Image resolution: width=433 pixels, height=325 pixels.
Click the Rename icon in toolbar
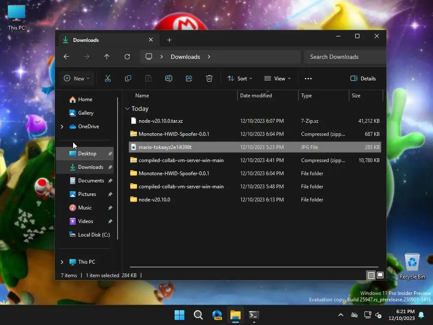coord(168,78)
